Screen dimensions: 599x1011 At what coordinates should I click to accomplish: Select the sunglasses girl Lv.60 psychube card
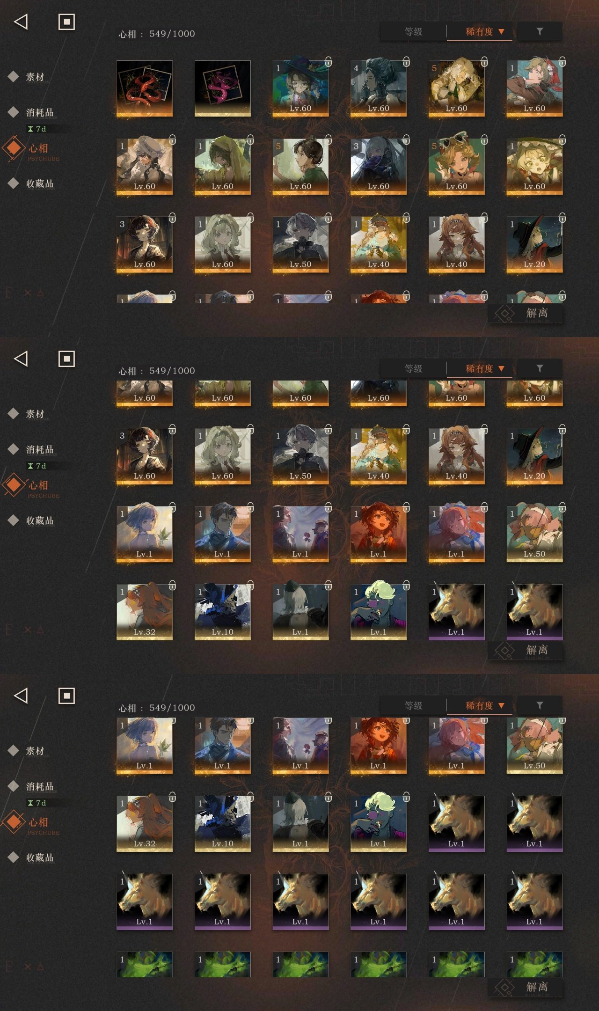[x=456, y=166]
